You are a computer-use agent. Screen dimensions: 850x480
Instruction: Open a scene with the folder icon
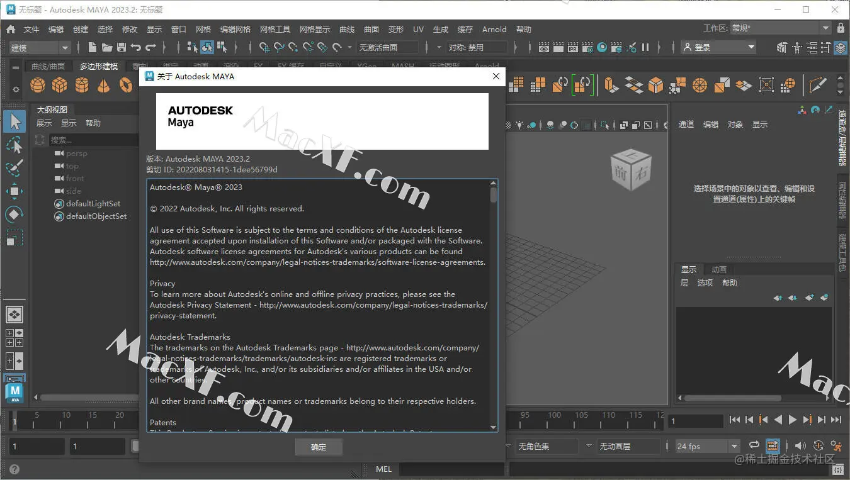click(107, 47)
